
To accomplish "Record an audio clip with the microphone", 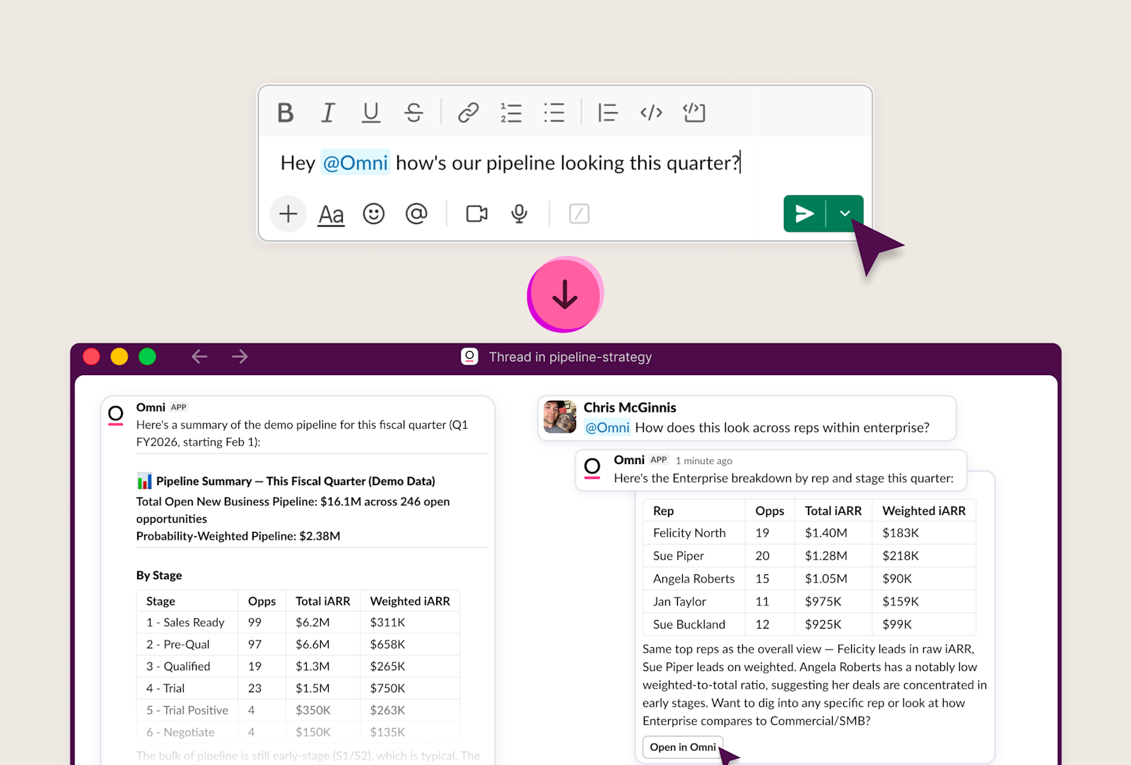I will click(x=520, y=213).
